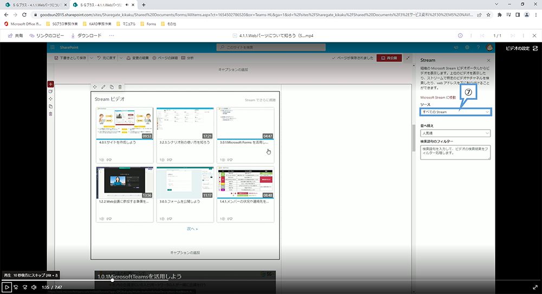
Task: Enter fullscreen with the expand icon
Action: point(535,287)
